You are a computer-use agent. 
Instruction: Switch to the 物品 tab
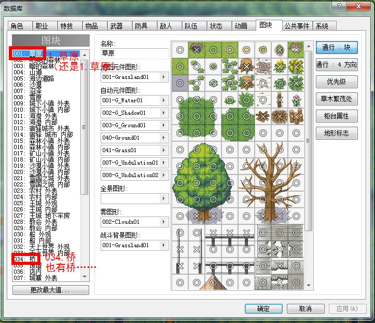point(94,25)
